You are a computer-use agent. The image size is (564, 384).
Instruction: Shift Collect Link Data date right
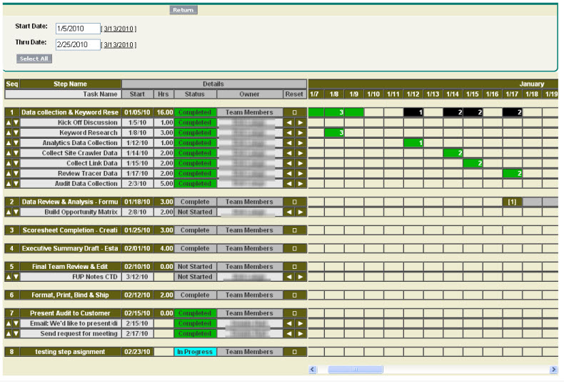point(301,163)
